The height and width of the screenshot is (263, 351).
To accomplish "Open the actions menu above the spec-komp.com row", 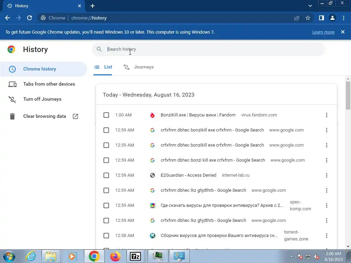I will coord(327,190).
